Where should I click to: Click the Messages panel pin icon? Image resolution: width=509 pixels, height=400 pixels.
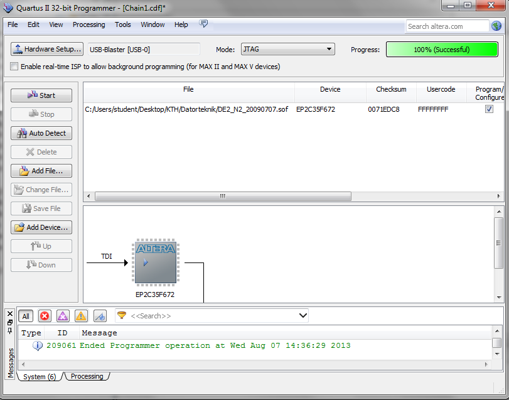click(x=10, y=331)
